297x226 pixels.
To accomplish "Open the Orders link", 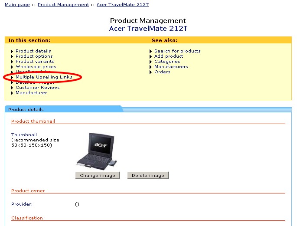I will click(x=162, y=72).
